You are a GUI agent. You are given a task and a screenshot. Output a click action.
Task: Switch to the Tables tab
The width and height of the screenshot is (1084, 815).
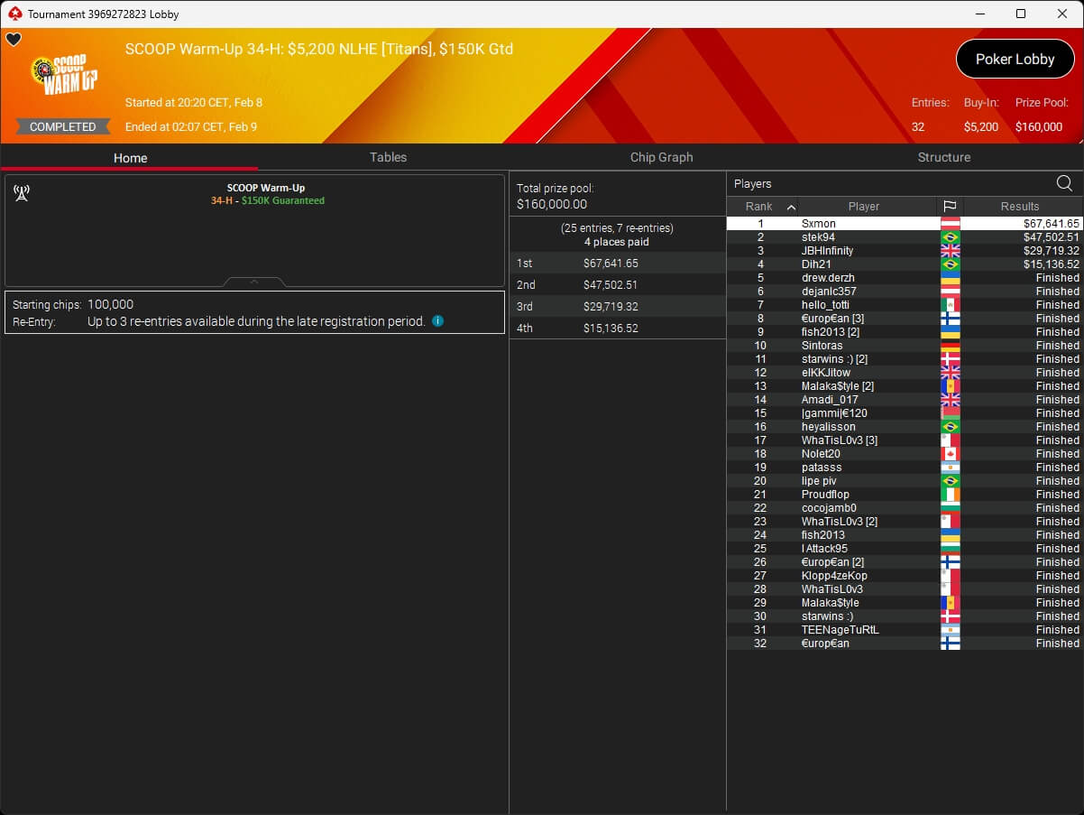388,157
